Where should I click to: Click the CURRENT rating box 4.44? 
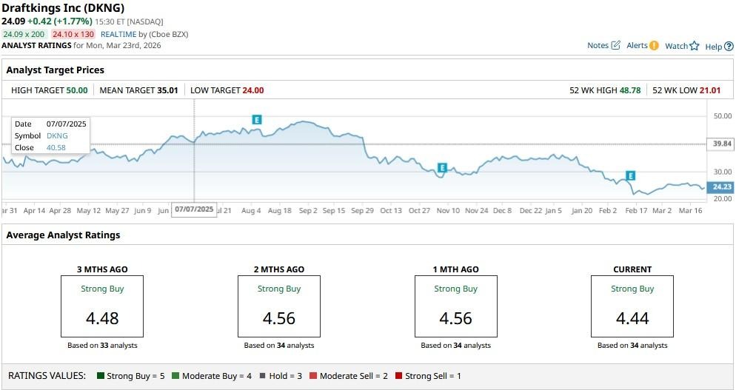[632, 306]
